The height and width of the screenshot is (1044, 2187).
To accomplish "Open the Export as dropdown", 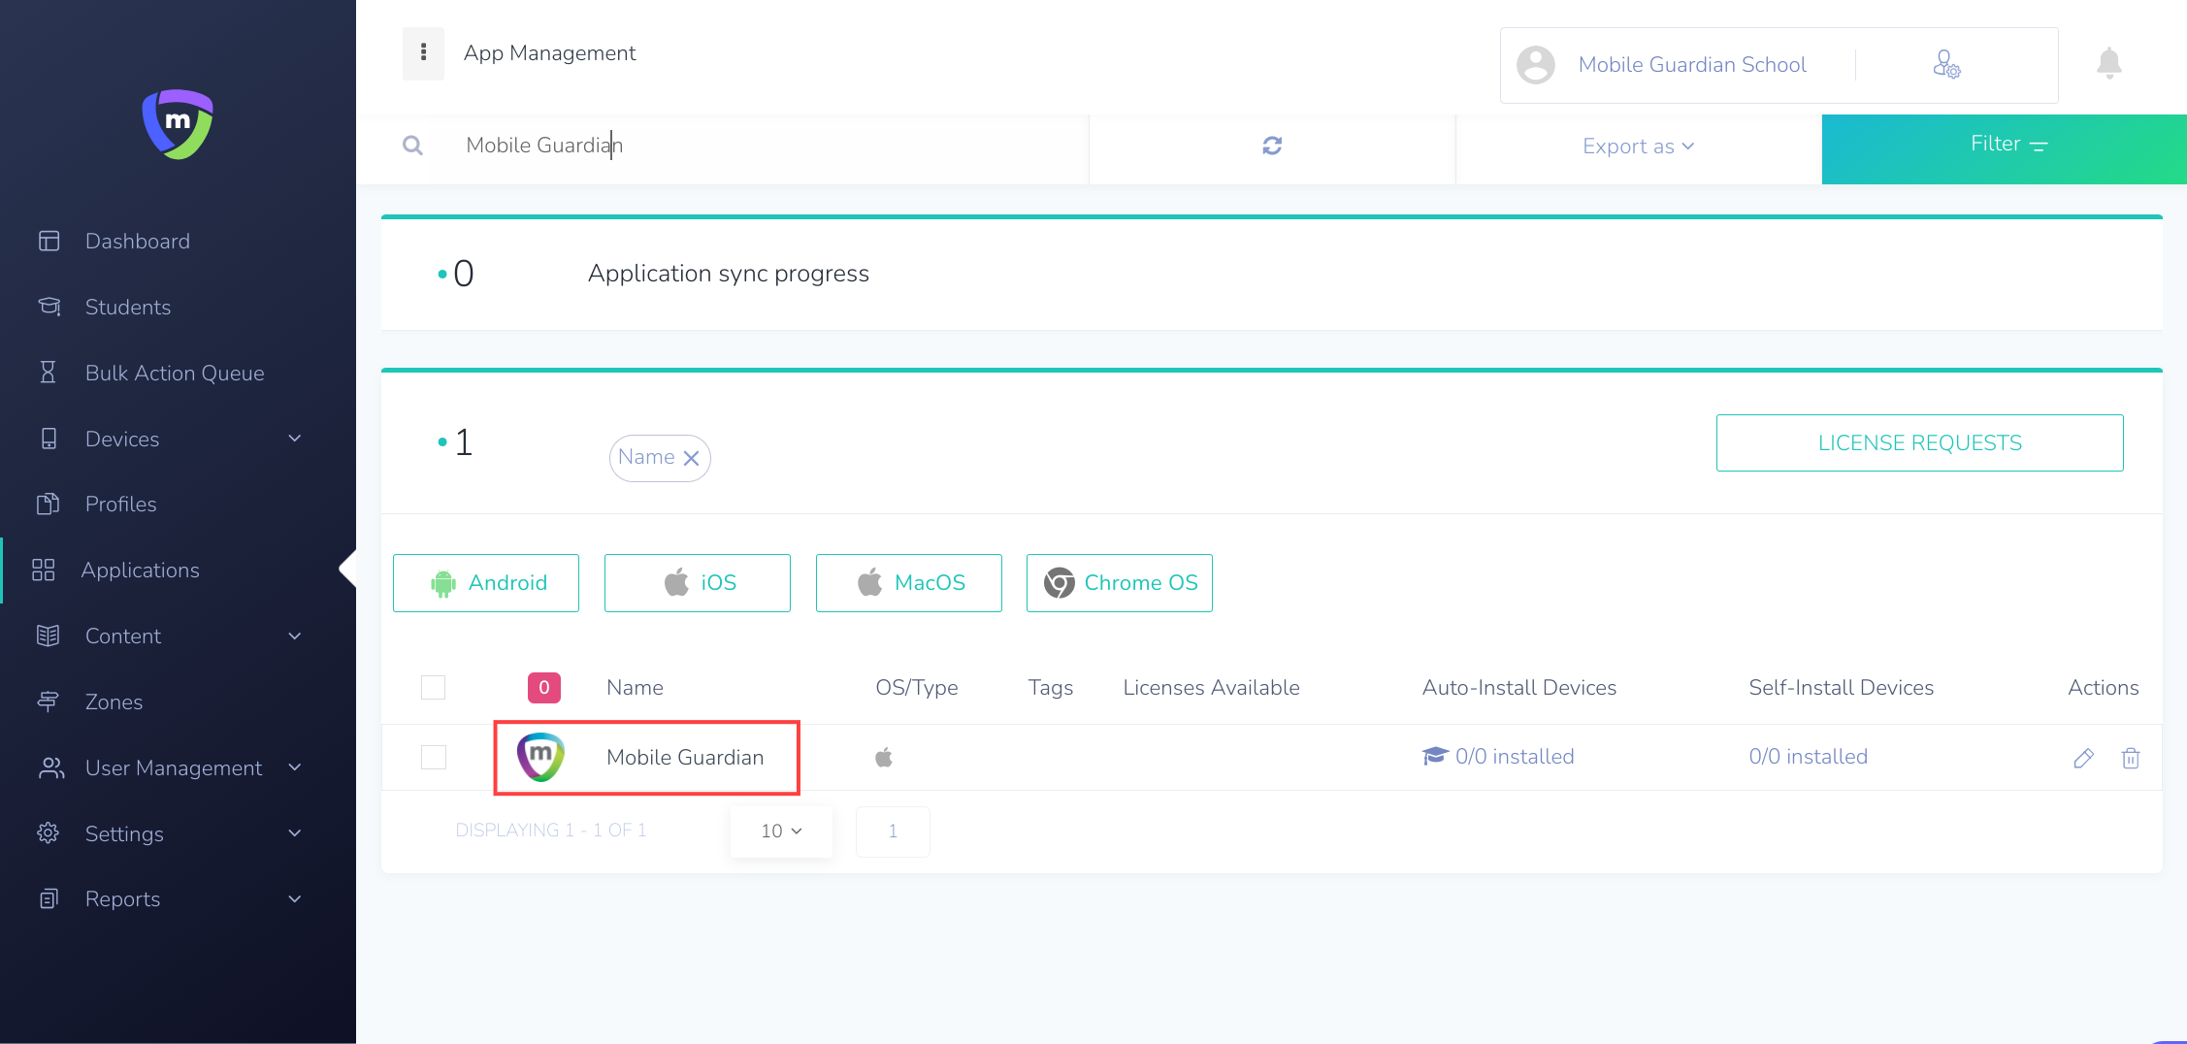I will (x=1638, y=147).
